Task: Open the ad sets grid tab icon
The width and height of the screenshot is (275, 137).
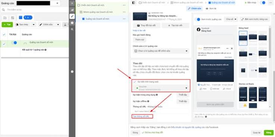Action: pyautogui.click(x=12, y=18)
